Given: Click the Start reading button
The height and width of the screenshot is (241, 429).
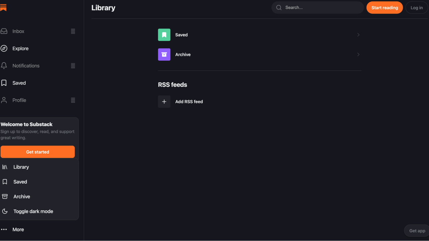Looking at the screenshot, I should (384, 7).
